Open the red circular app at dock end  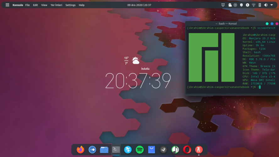click(199, 150)
